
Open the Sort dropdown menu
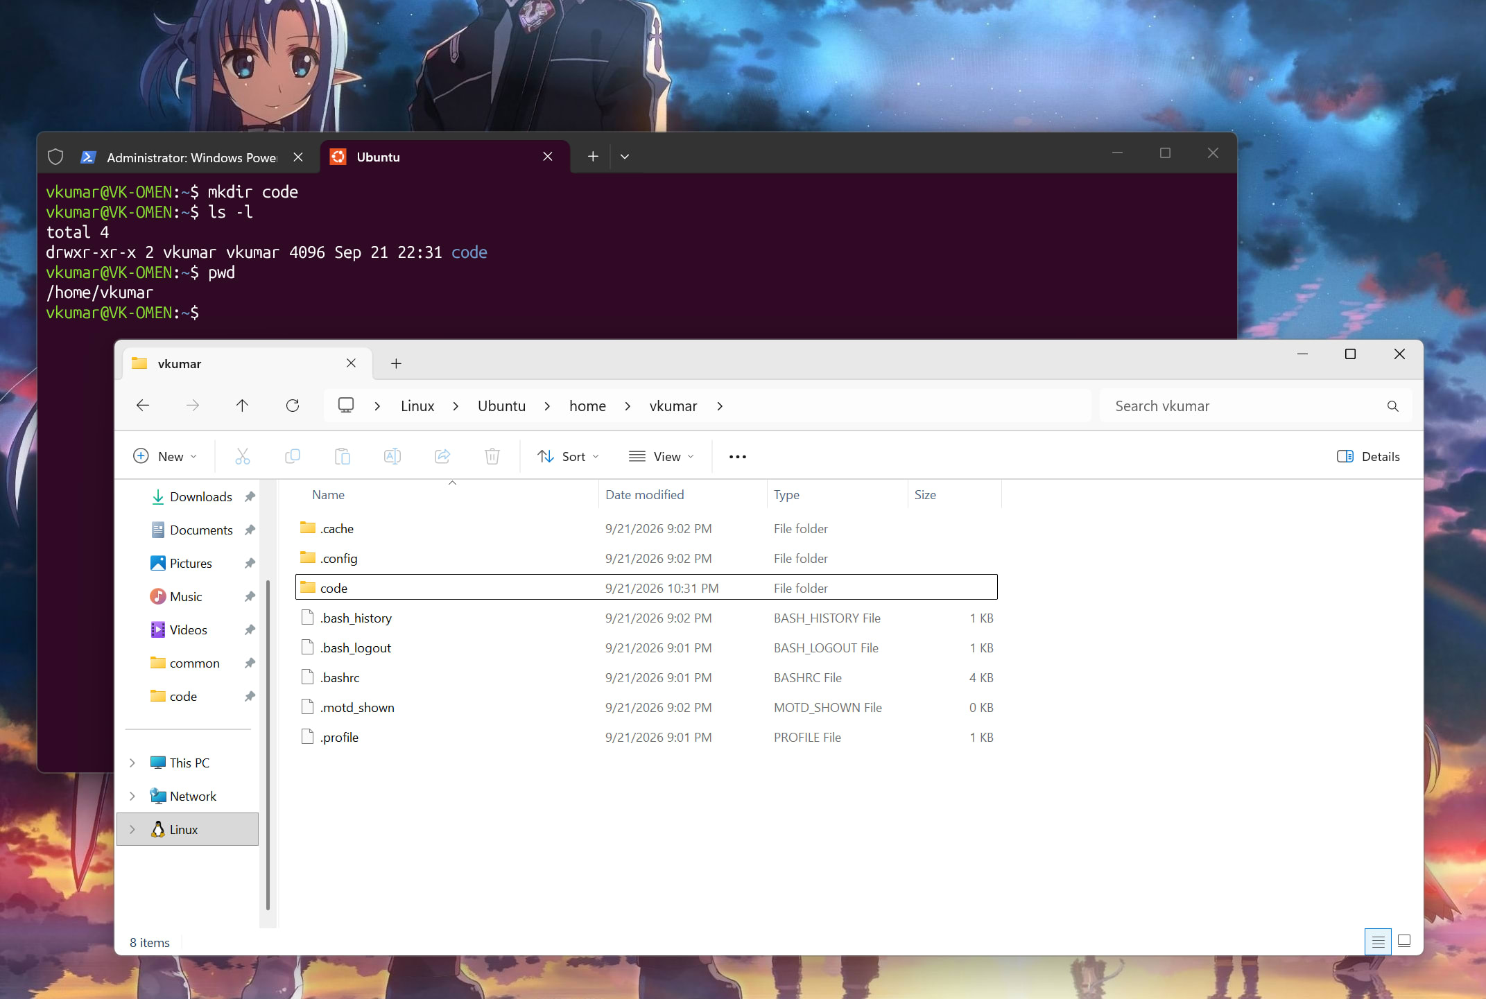(x=568, y=456)
